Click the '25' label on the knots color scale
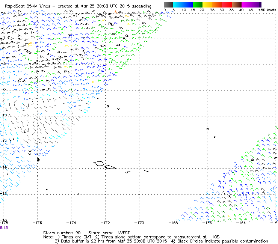 click(x=212, y=10)
